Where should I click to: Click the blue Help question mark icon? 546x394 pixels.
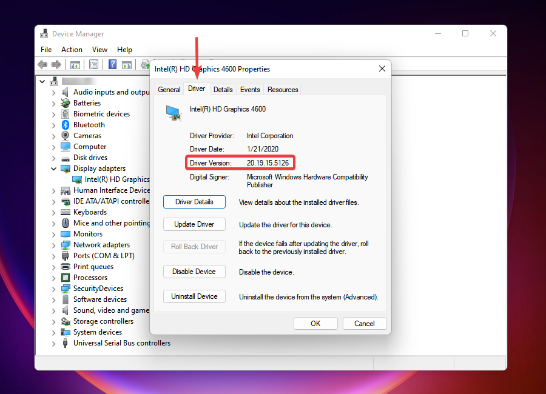[112, 64]
